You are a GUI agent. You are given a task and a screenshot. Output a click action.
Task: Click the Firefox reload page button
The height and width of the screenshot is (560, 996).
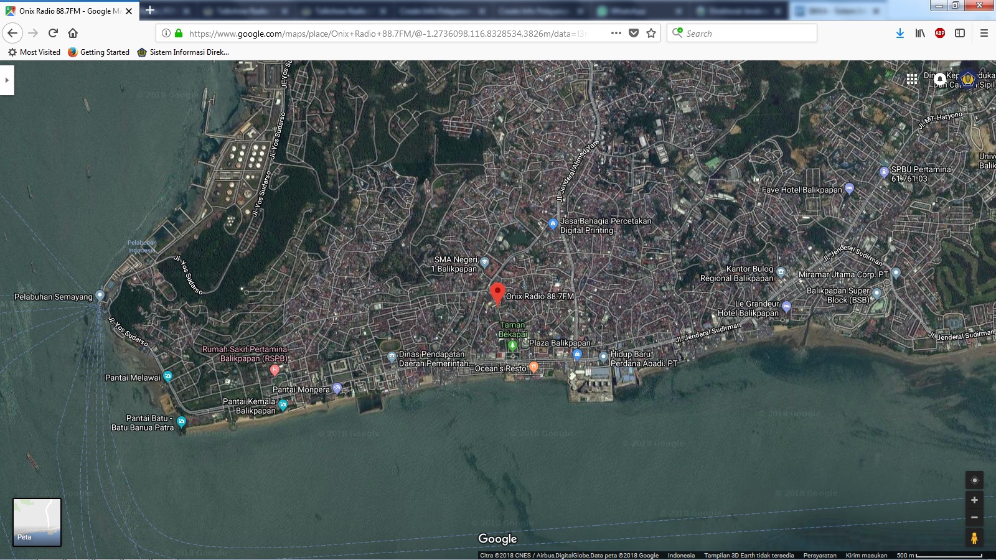(x=53, y=33)
